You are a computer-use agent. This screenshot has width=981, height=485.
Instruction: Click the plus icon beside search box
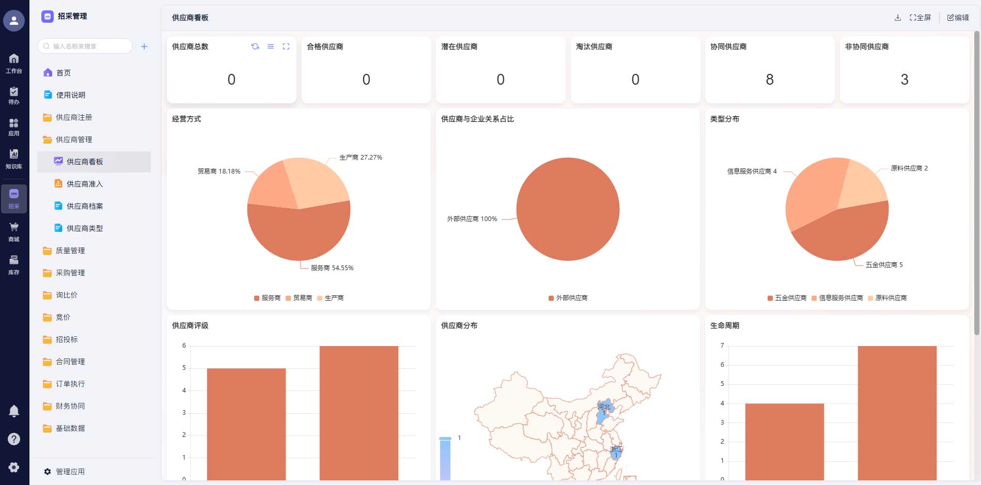click(144, 46)
